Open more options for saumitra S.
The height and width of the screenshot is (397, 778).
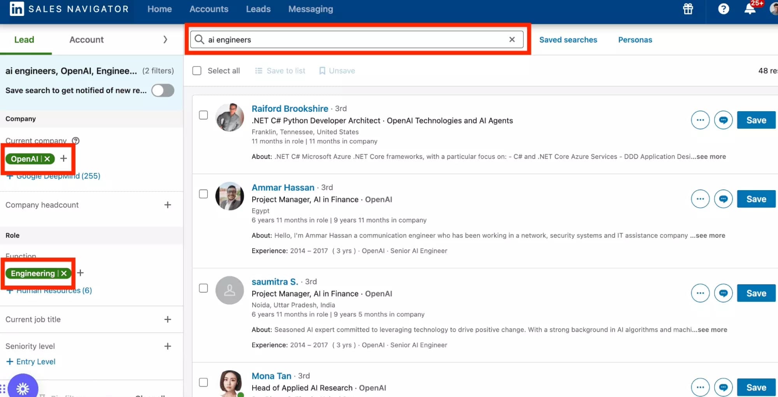click(x=700, y=293)
